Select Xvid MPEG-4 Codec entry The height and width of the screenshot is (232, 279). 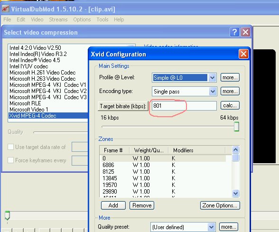click(x=48, y=116)
